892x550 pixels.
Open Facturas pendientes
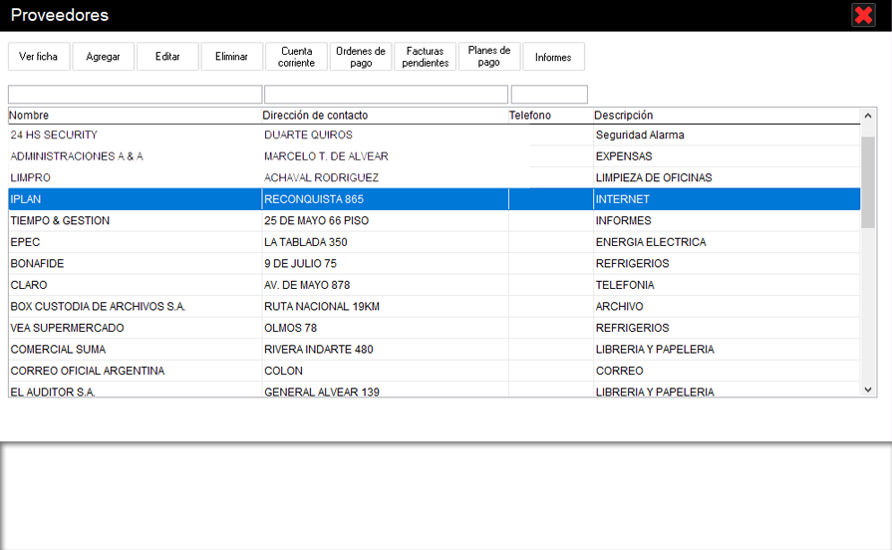(x=425, y=57)
